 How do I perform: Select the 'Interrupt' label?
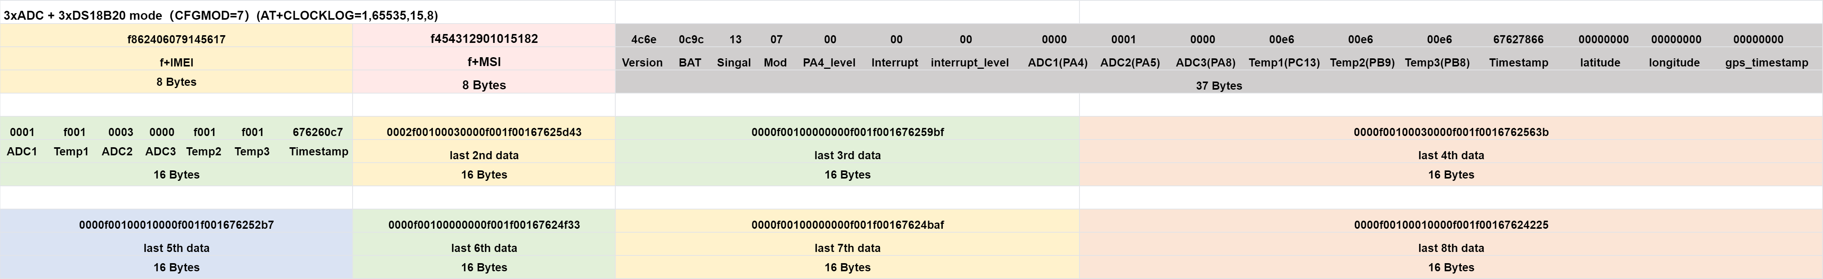(895, 63)
